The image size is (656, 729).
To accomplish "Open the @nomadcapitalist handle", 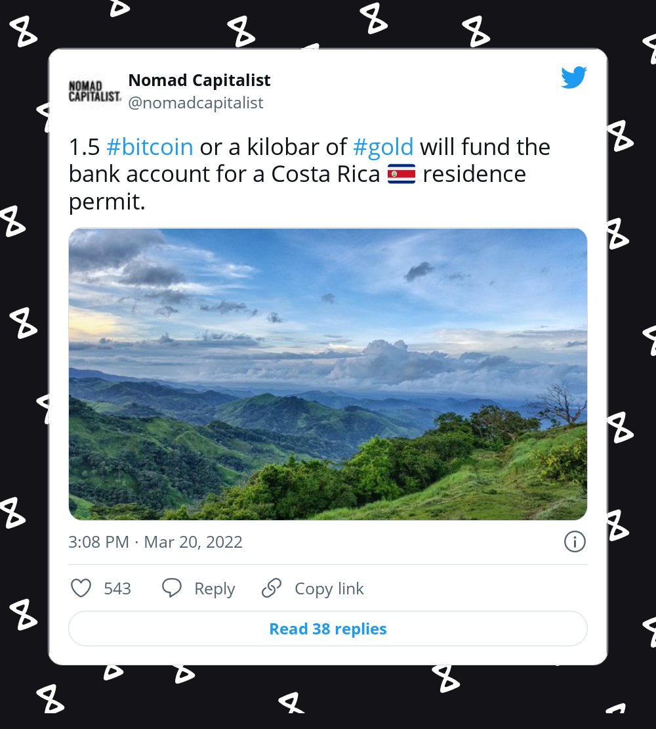I will (196, 102).
